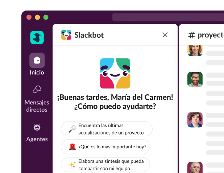Image resolution: width=224 pixels, height=173 pixels.
Task: Open avatar of bearded man with glasses
Action: [195, 79]
